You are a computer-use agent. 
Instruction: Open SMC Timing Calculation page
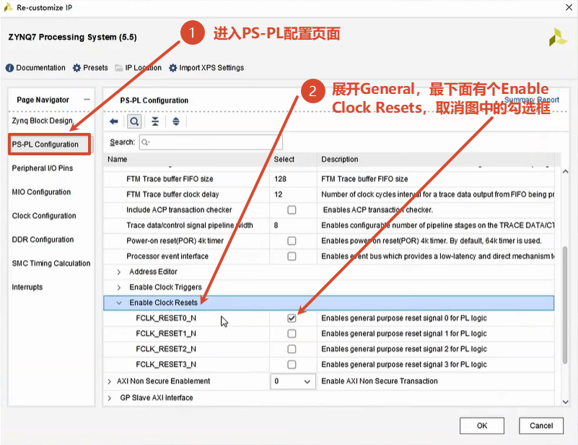coord(51,264)
